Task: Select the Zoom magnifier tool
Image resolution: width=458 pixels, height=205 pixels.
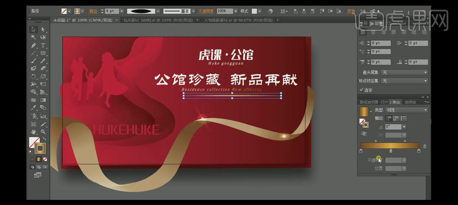Action: (x=43, y=131)
